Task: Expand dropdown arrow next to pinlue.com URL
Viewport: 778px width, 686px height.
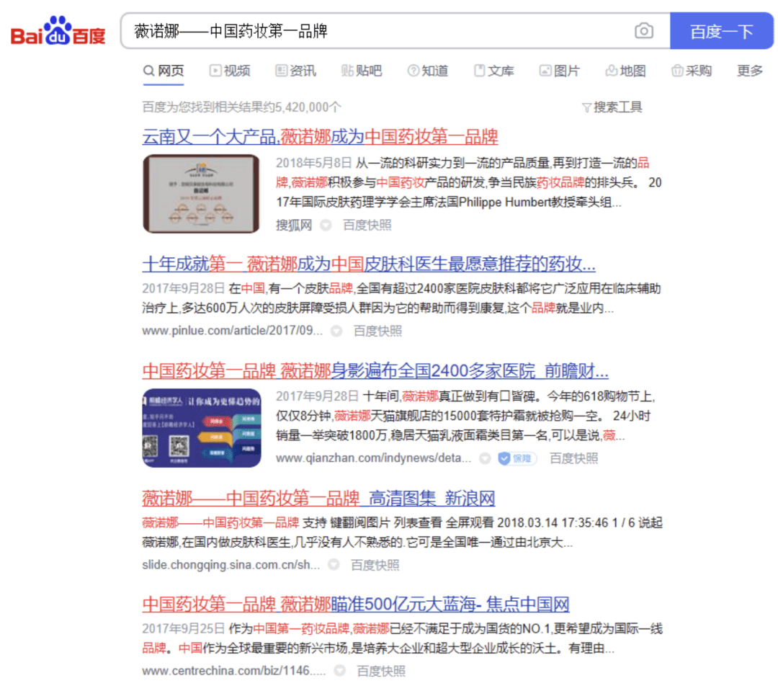Action: click(336, 331)
